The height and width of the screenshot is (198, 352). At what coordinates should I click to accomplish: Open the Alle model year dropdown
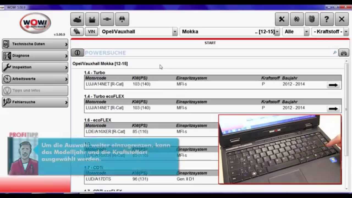(306, 32)
